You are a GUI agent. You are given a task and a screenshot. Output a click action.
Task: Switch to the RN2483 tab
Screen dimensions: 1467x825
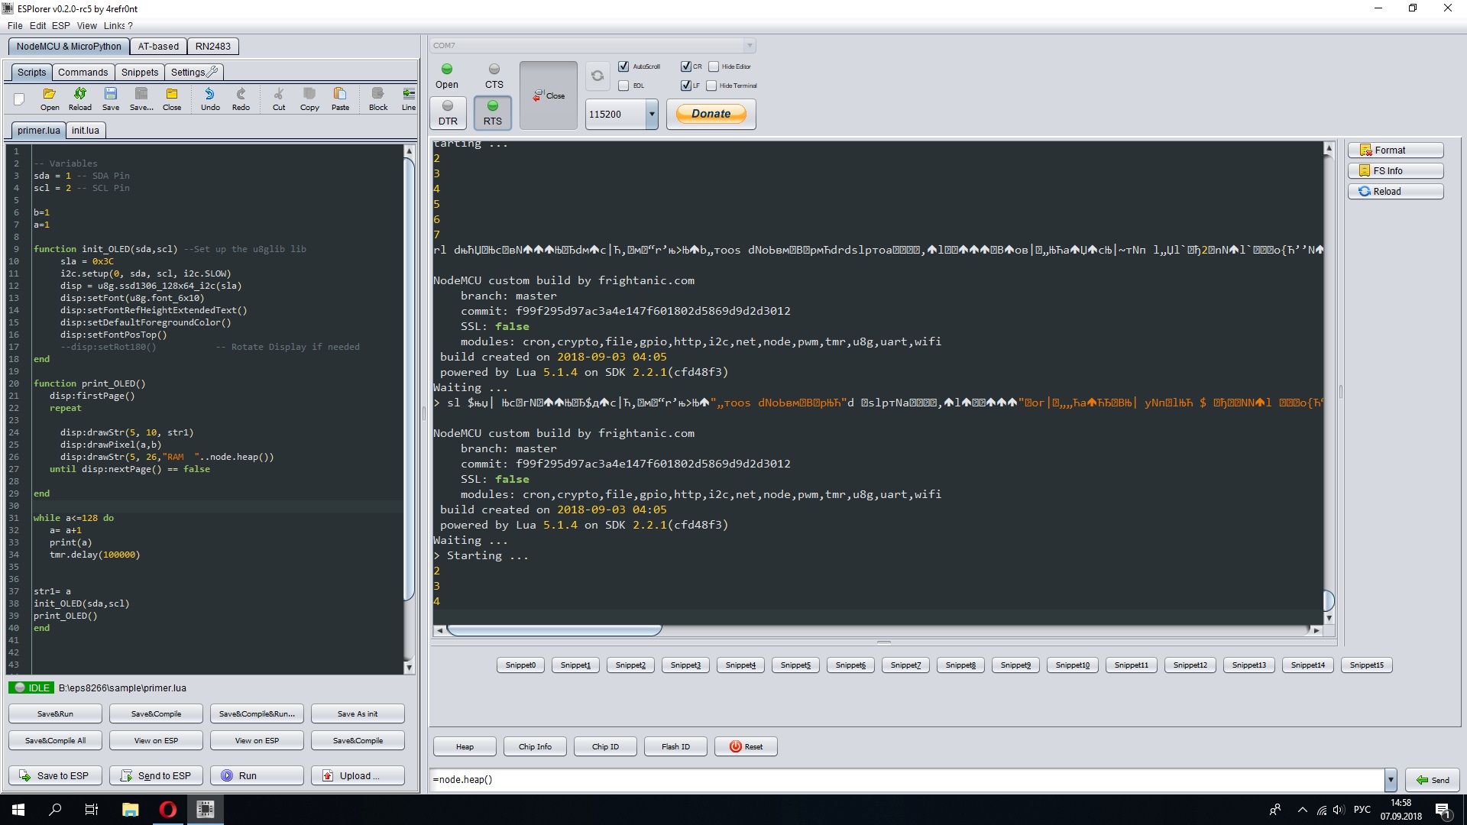(213, 47)
